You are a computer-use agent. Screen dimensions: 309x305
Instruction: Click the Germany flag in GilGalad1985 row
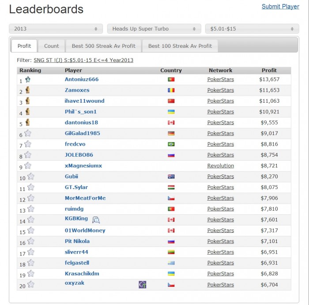(171, 133)
